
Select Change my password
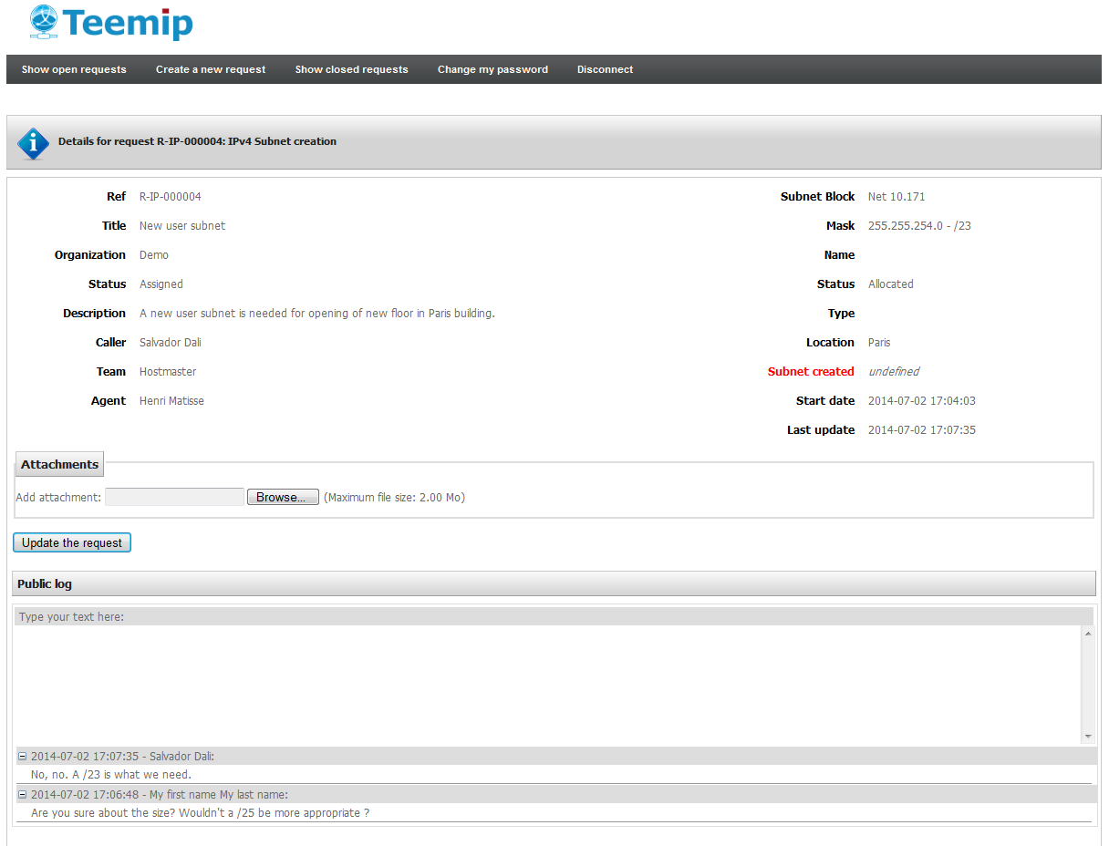coord(492,69)
